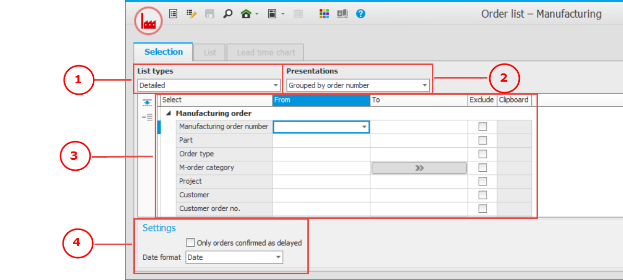Click the M-order category double-arrow button
Image resolution: width=623 pixels, height=280 pixels.
point(419,168)
